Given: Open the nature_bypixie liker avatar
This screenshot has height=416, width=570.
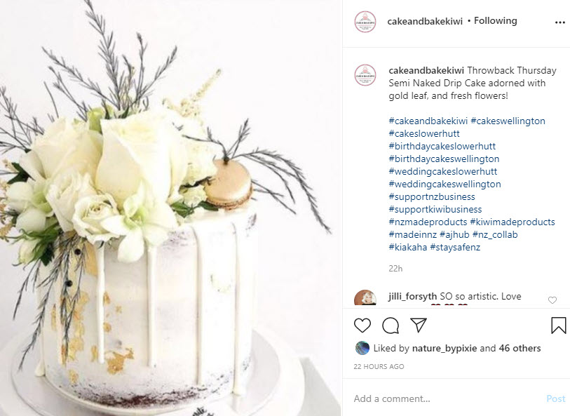Looking at the screenshot, I should point(362,348).
